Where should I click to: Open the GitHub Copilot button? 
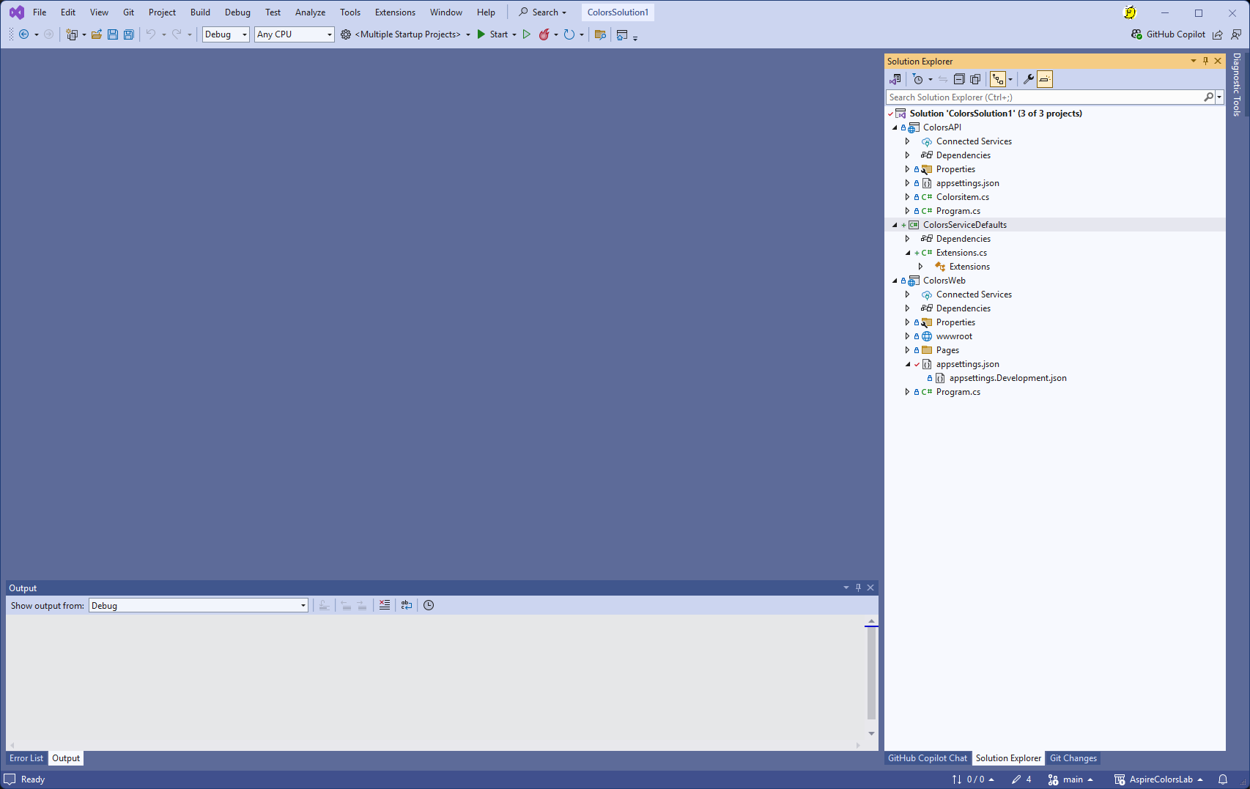coord(1169,34)
